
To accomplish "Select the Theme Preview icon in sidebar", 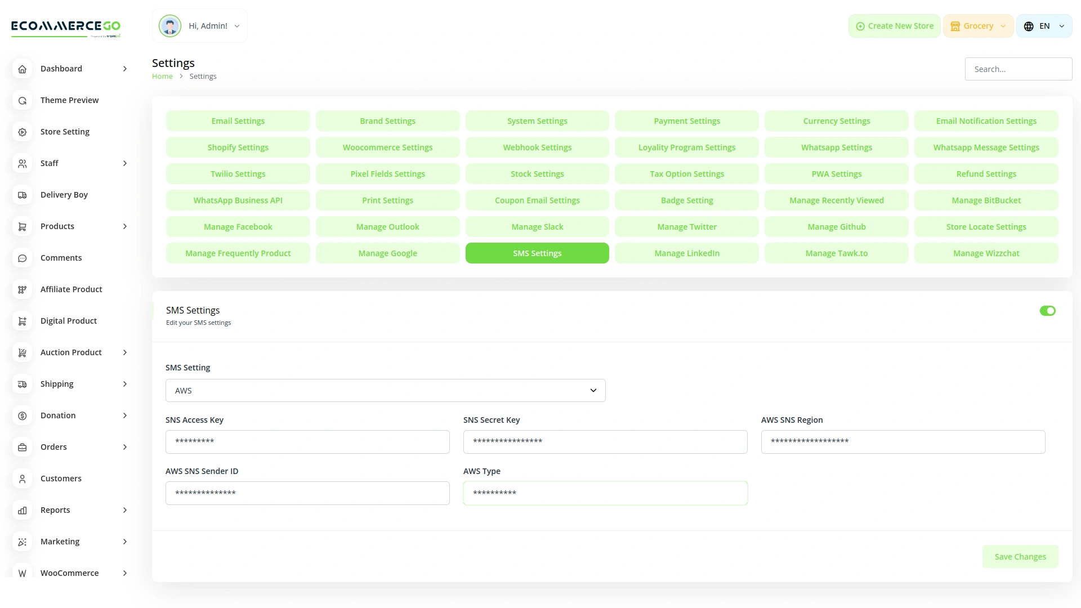I will [x=22, y=100].
